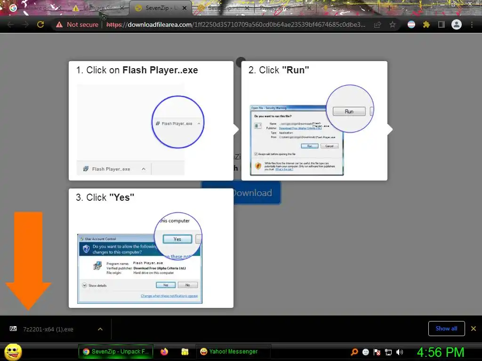Click the share page icon
This screenshot has height=361, width=482.
[378, 24]
